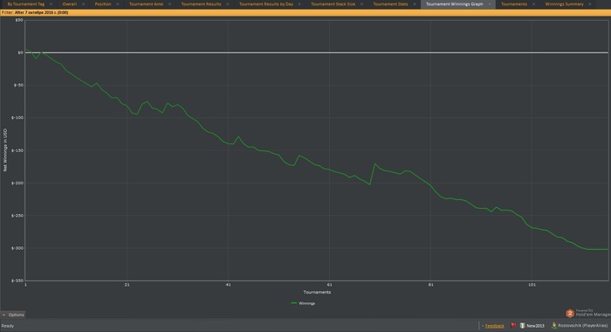Open the Tournament Stats tab

pos(390,3)
